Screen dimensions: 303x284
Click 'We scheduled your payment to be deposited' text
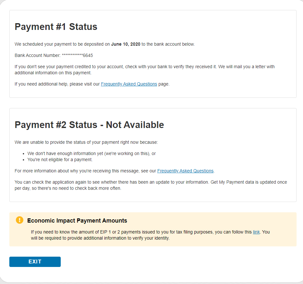62,44
